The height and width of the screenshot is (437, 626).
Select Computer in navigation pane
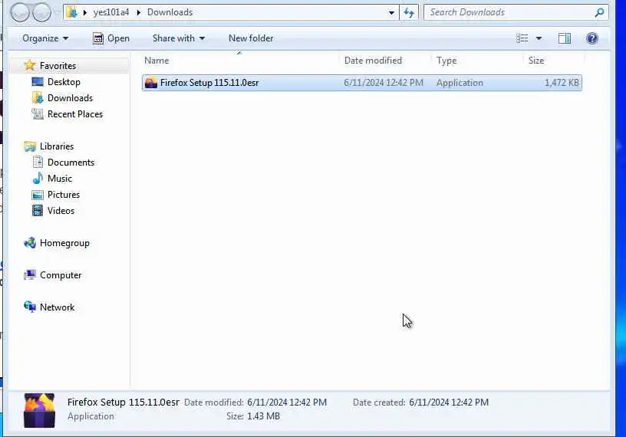(61, 275)
